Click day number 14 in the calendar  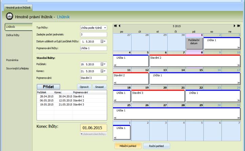pyautogui.click(x=183, y=70)
